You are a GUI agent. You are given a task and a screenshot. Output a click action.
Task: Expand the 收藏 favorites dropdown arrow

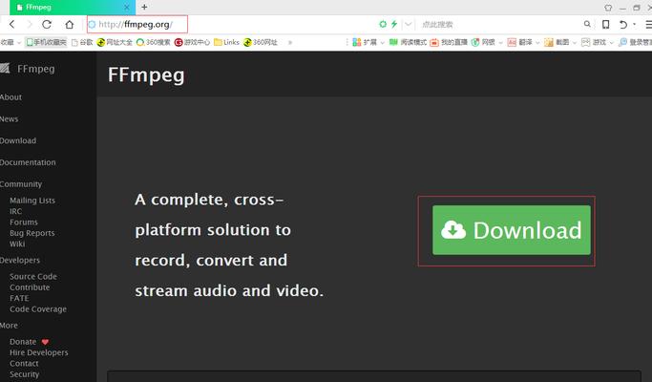[19, 42]
